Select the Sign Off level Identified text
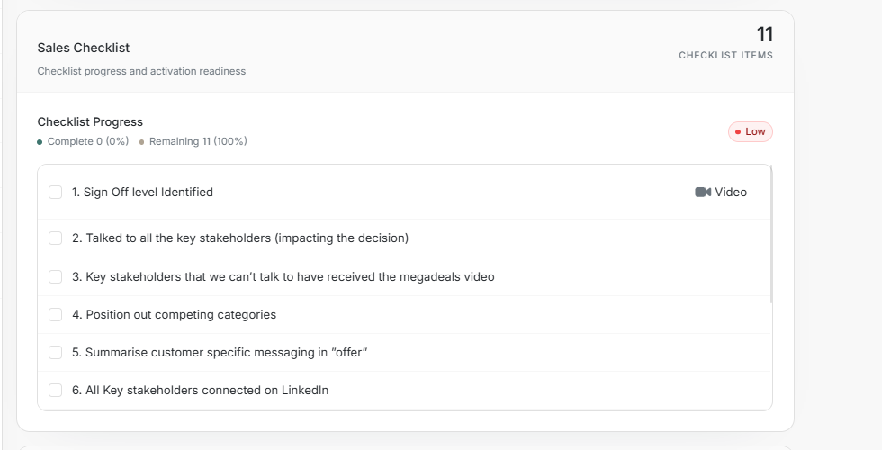882x450 pixels. (142, 193)
